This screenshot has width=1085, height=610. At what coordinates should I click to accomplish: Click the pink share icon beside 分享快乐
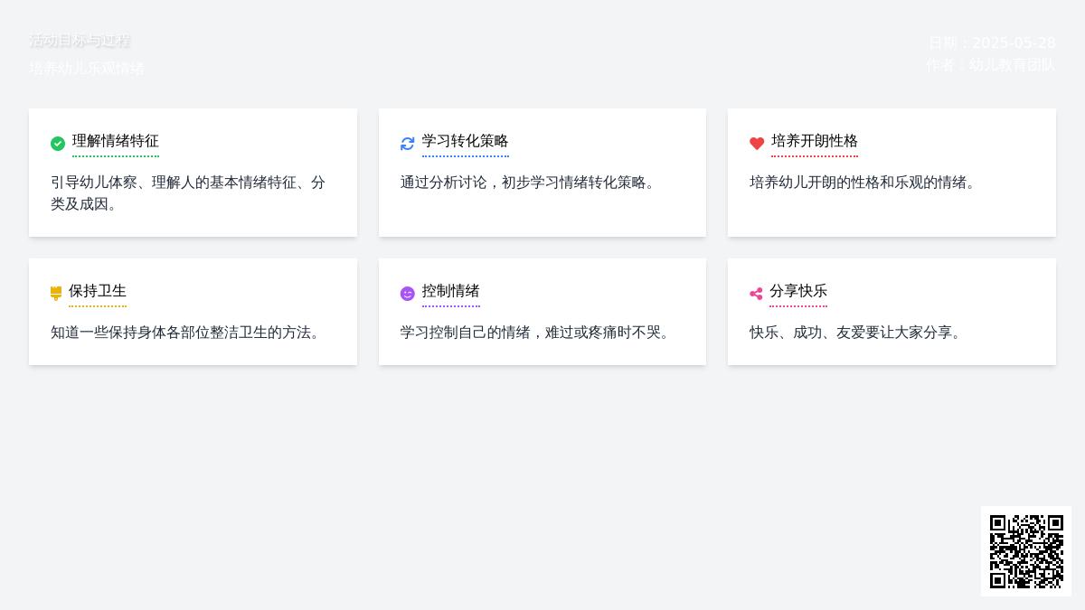[756, 294]
